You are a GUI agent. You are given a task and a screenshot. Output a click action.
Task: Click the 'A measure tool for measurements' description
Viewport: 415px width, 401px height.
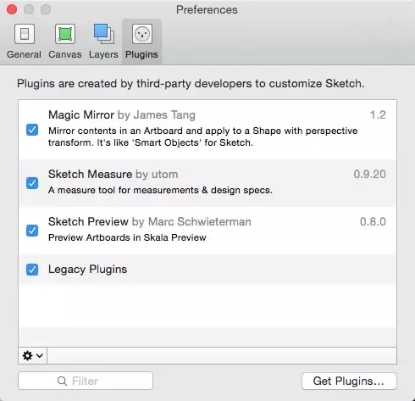160,190
